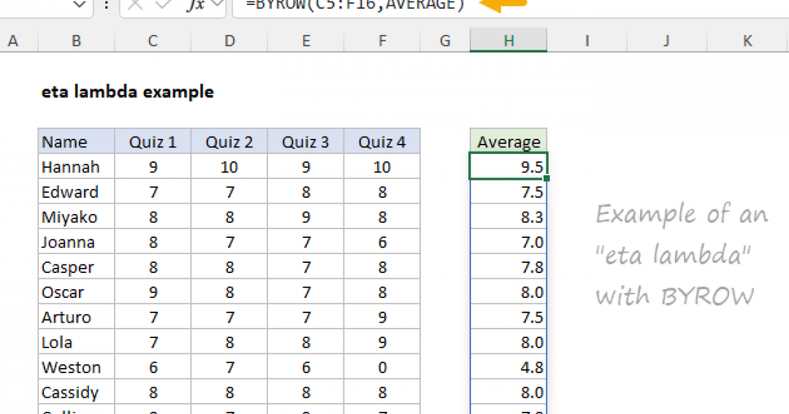
Task: Select Miyako's Quiz 3 score of 9
Action: (306, 217)
